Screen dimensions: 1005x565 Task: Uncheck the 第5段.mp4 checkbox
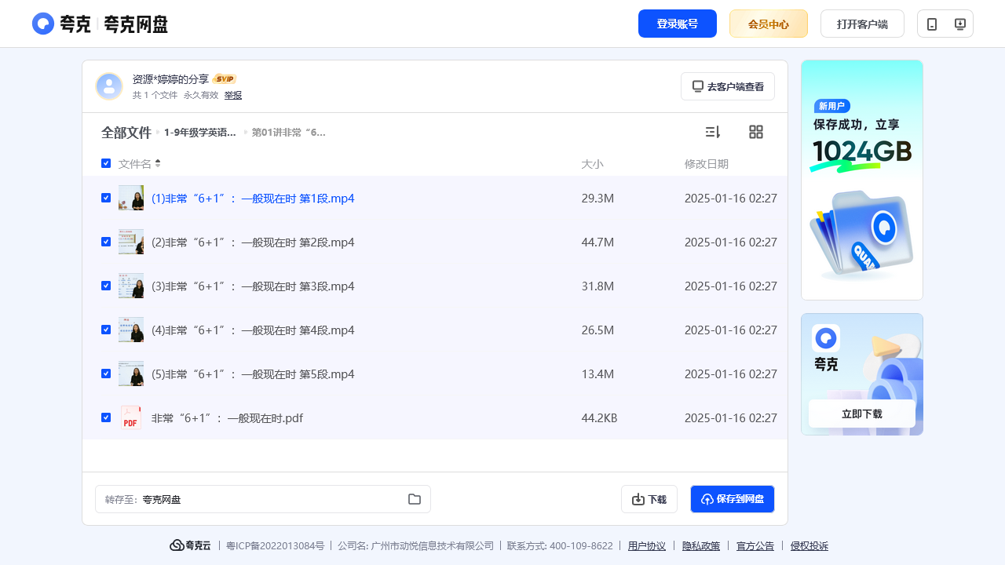tap(106, 374)
